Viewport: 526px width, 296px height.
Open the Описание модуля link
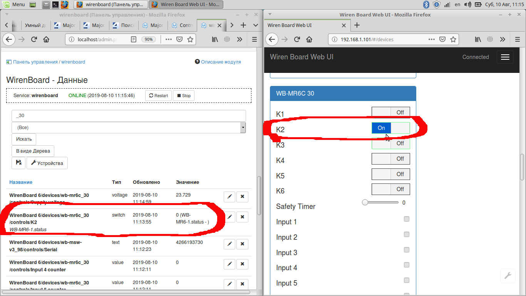click(218, 62)
